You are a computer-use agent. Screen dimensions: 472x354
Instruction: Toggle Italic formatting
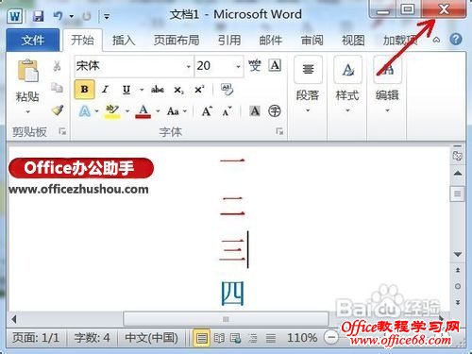coord(105,90)
